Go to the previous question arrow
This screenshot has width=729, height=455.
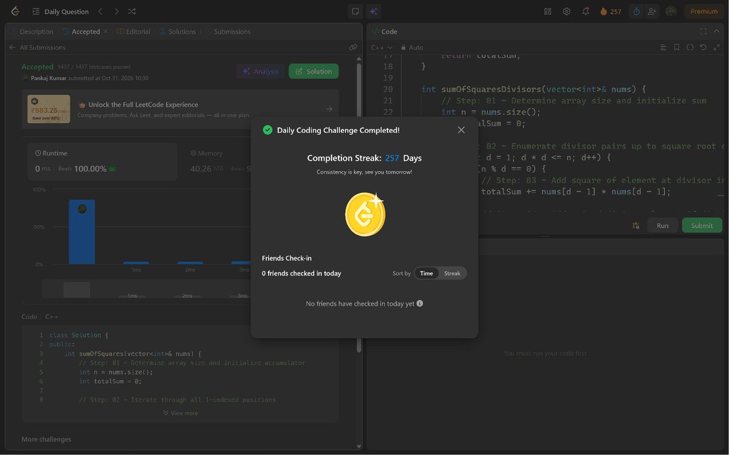coord(101,12)
